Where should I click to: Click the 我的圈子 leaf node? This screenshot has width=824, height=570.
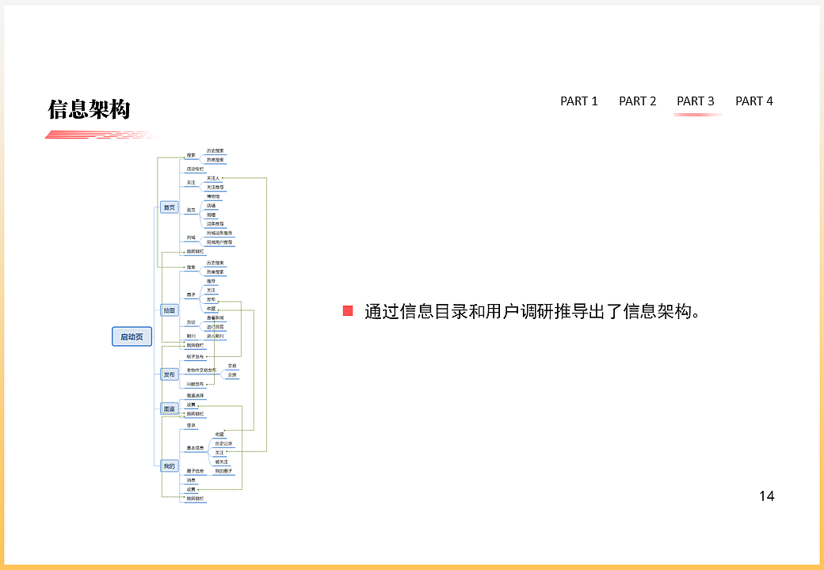[224, 471]
